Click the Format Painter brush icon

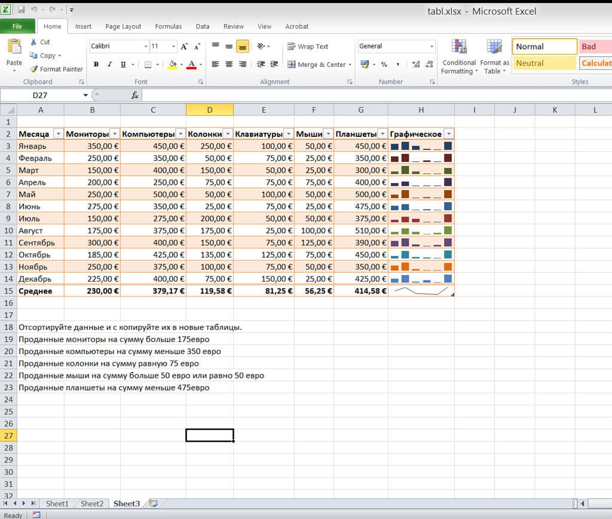pos(34,69)
